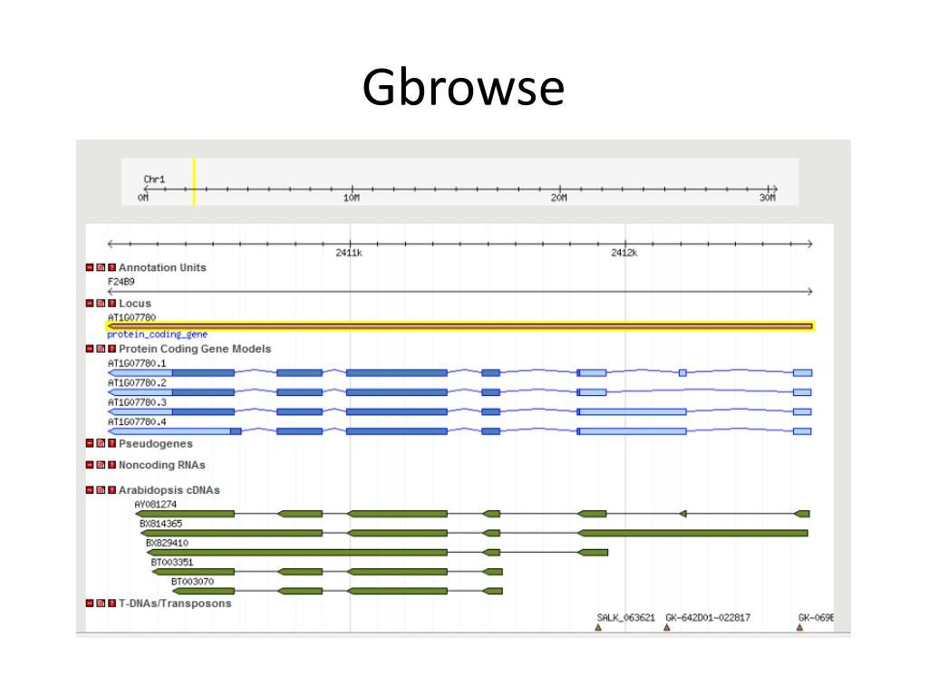Click share icon for Pseudogenes track
928x696 pixels.
coord(101,444)
